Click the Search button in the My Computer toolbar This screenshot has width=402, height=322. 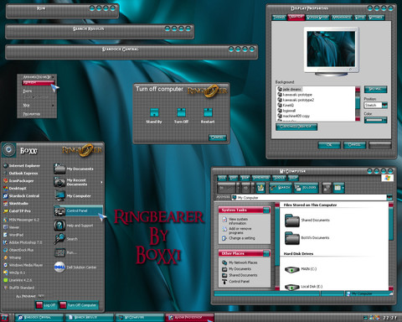coord(281,188)
